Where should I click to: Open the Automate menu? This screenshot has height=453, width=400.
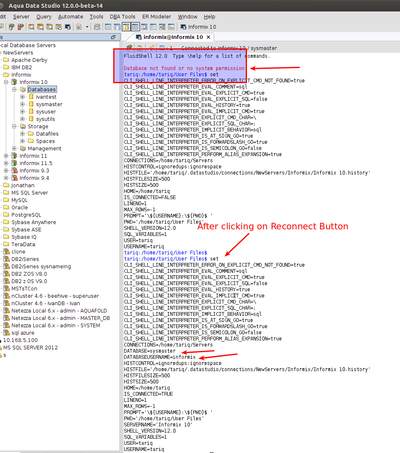coord(71,17)
